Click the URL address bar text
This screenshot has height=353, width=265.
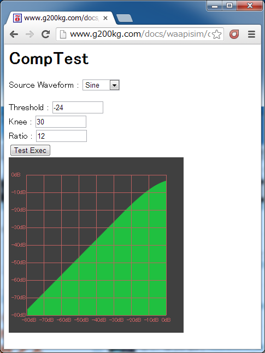pyautogui.click(x=140, y=34)
